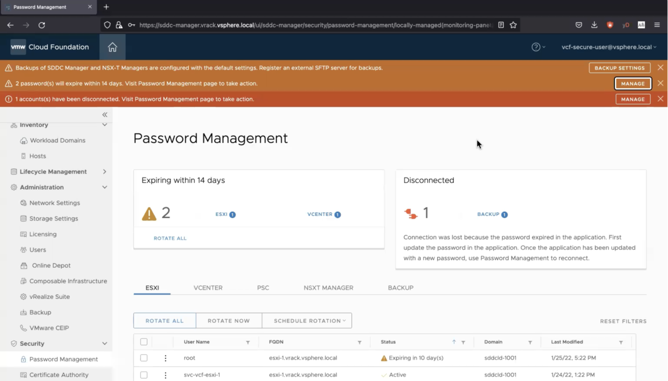Screen dimensions: 668x381
Task: Open the Home icon in the top navigation bar
Action: tap(112, 47)
